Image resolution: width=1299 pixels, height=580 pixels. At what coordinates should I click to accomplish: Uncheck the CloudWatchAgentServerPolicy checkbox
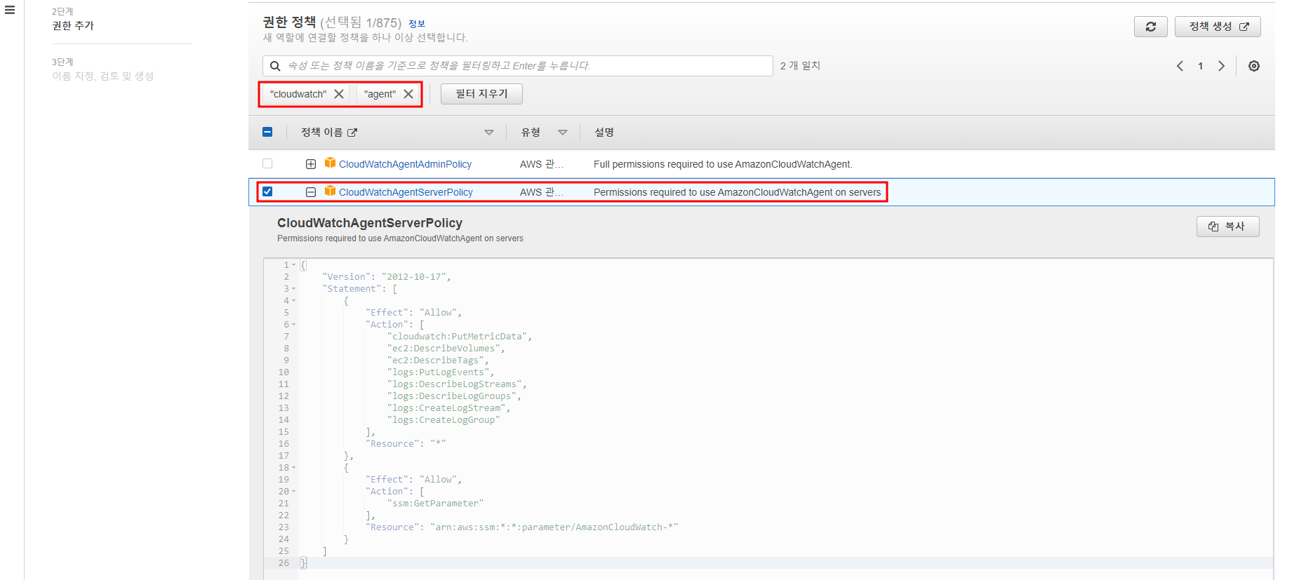click(x=267, y=191)
